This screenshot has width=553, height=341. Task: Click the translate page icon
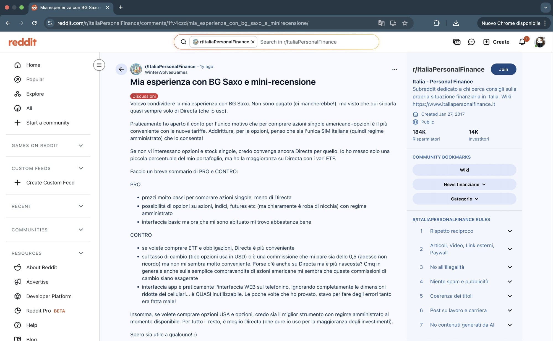(381, 23)
